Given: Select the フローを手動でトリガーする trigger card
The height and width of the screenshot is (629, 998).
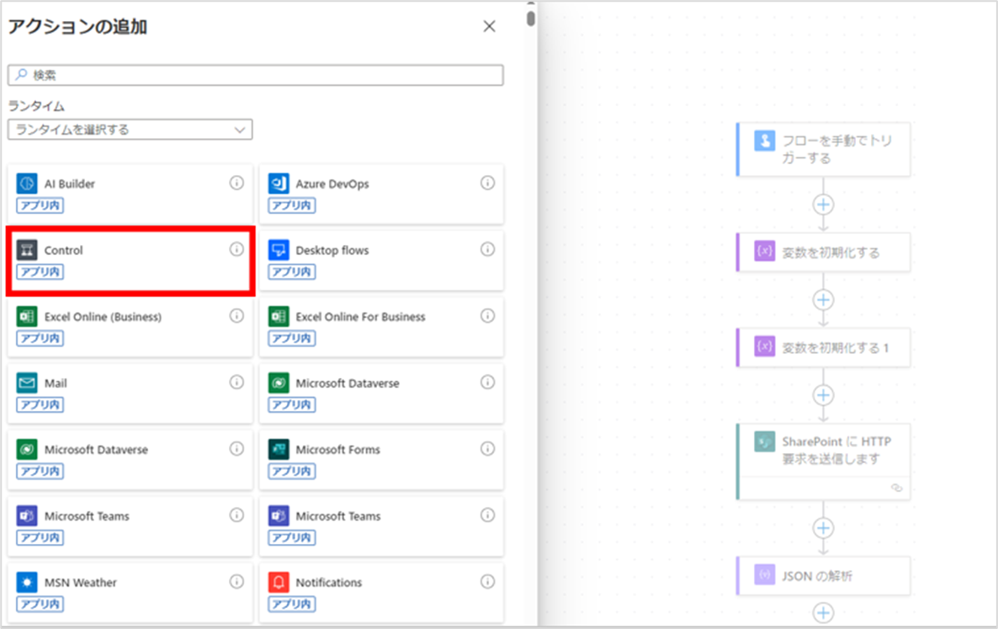Looking at the screenshot, I should click(x=824, y=149).
